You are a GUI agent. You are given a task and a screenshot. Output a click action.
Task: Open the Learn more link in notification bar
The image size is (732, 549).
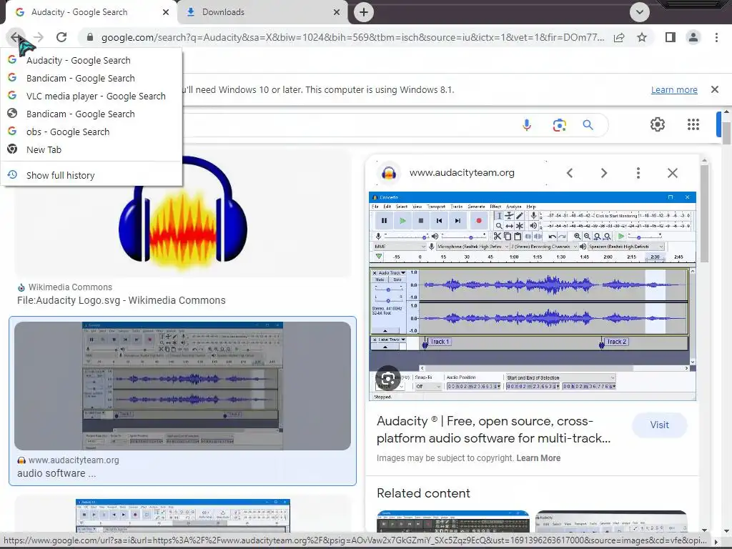pyautogui.click(x=674, y=89)
